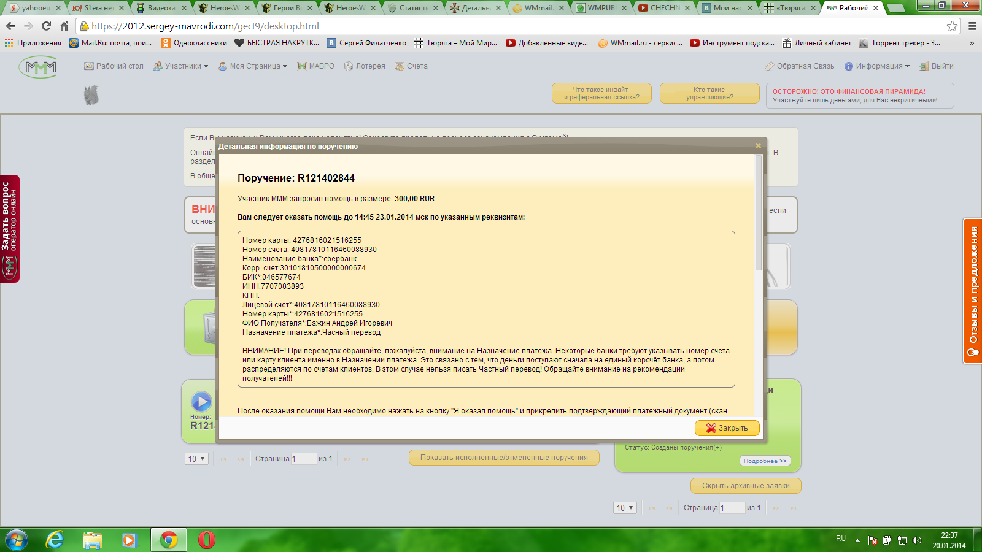Open browser home page icon

[x=64, y=26]
